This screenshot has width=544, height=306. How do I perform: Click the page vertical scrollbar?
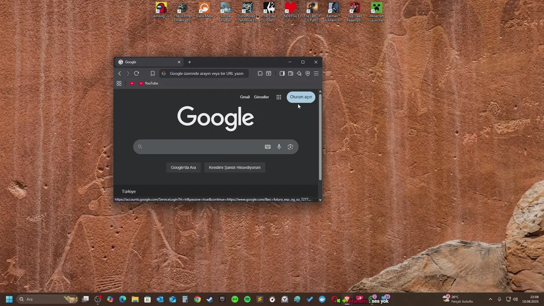point(320,137)
